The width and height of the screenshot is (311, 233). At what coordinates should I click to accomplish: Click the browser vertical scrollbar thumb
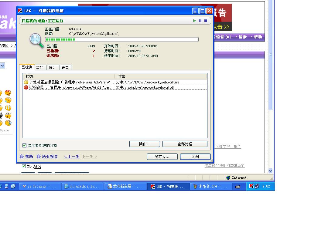[270, 55]
